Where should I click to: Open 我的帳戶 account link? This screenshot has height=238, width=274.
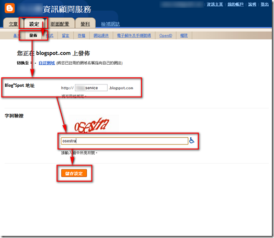pos(235,4)
